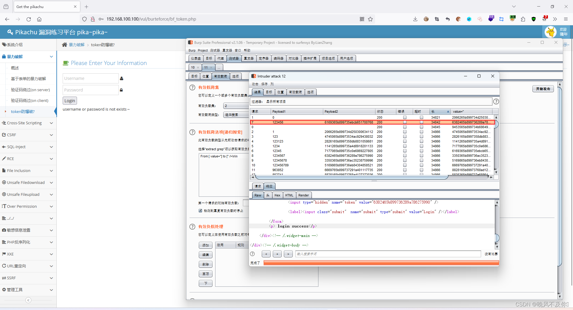The image size is (573, 310).
Task: Click '+' search options button
Action: point(277,254)
